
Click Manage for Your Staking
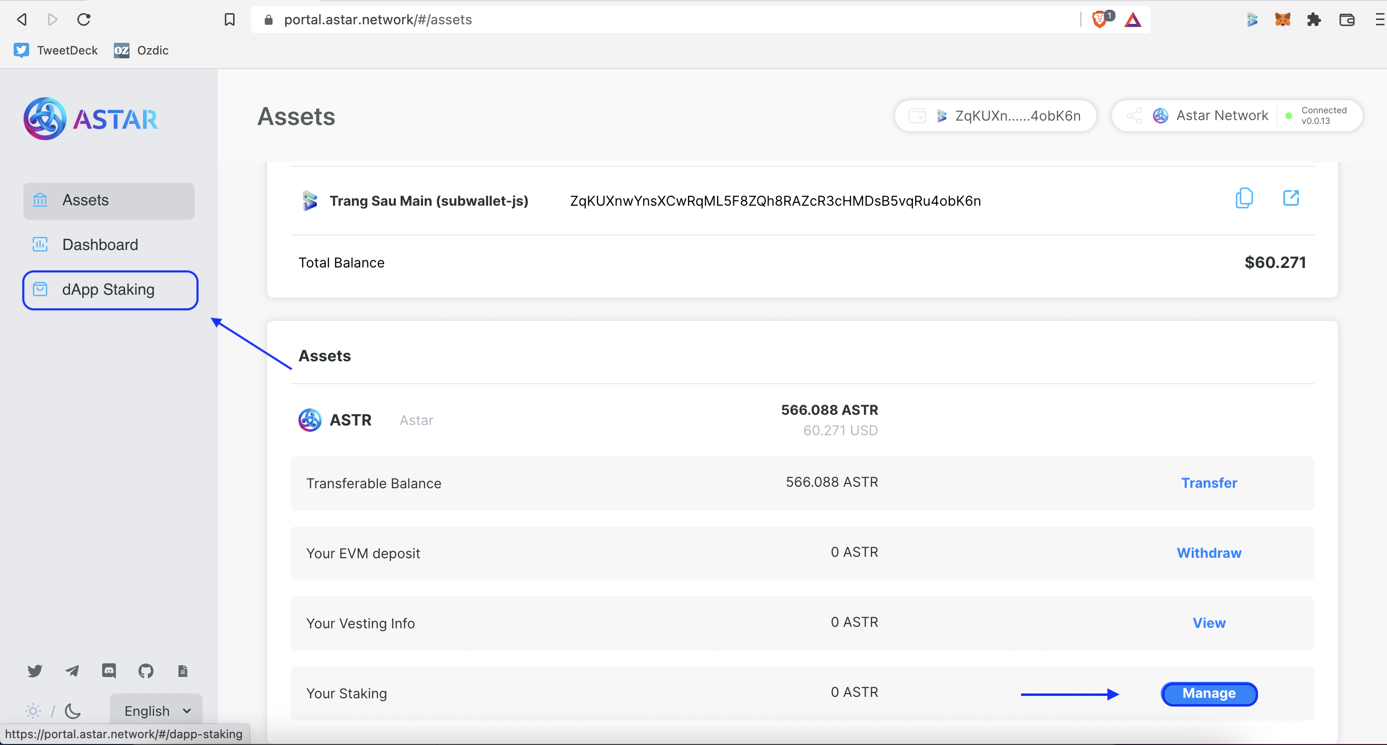[1209, 694]
